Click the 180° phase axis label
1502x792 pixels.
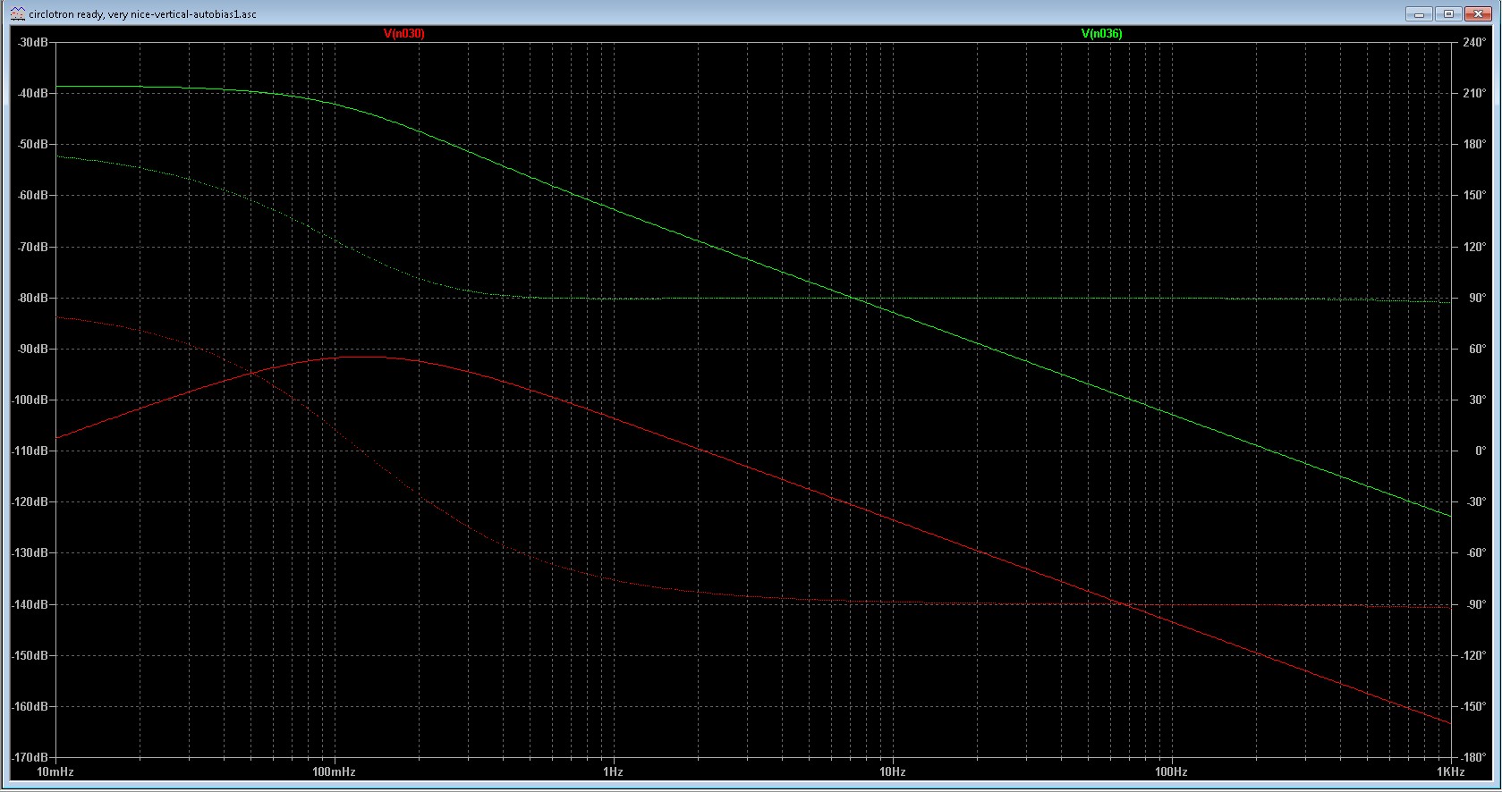(1473, 144)
